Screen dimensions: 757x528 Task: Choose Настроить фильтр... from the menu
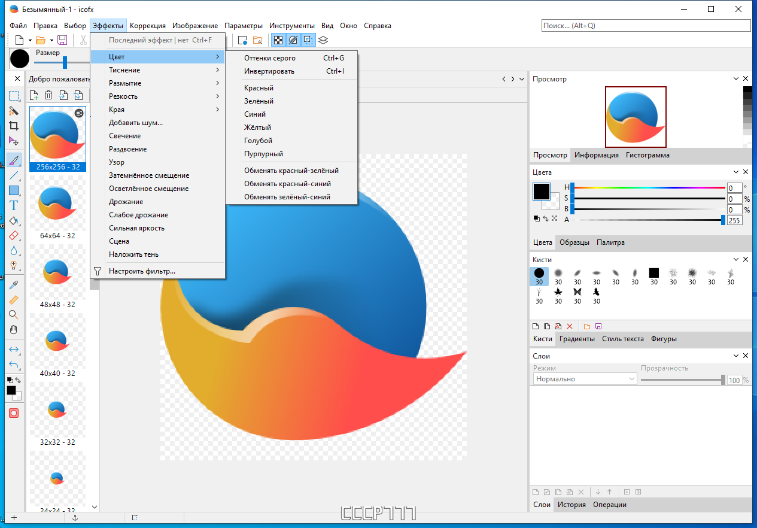(x=142, y=271)
